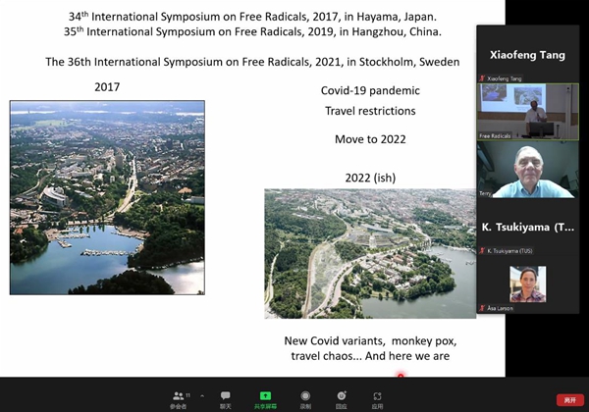The width and height of the screenshot is (589, 412).
Task: Click the red leave meeting button
Action: click(x=567, y=399)
